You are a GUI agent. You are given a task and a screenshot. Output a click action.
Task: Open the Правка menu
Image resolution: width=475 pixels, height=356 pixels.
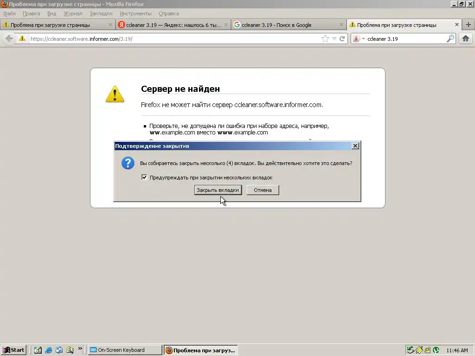pos(32,13)
